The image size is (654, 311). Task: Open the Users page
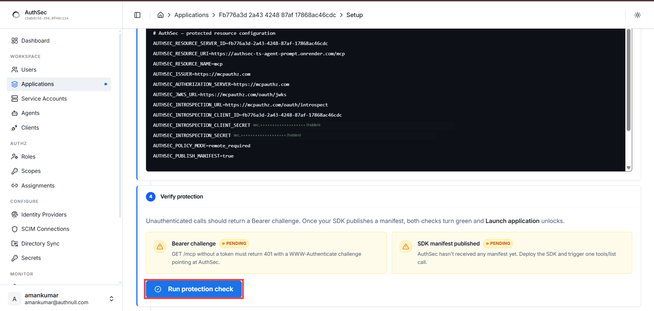point(59,70)
